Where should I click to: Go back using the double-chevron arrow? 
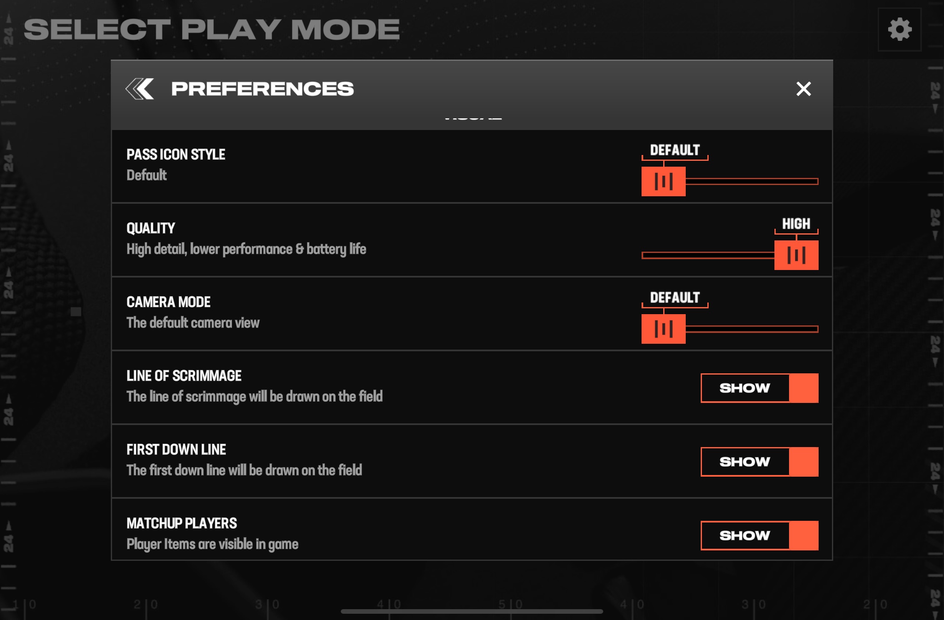click(140, 89)
